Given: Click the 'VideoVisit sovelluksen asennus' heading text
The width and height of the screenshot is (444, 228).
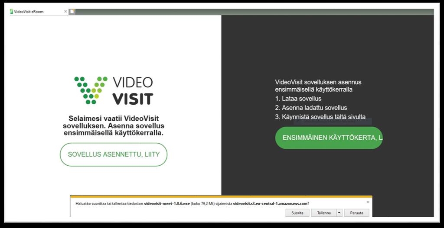Looking at the screenshot, I should pos(318,86).
